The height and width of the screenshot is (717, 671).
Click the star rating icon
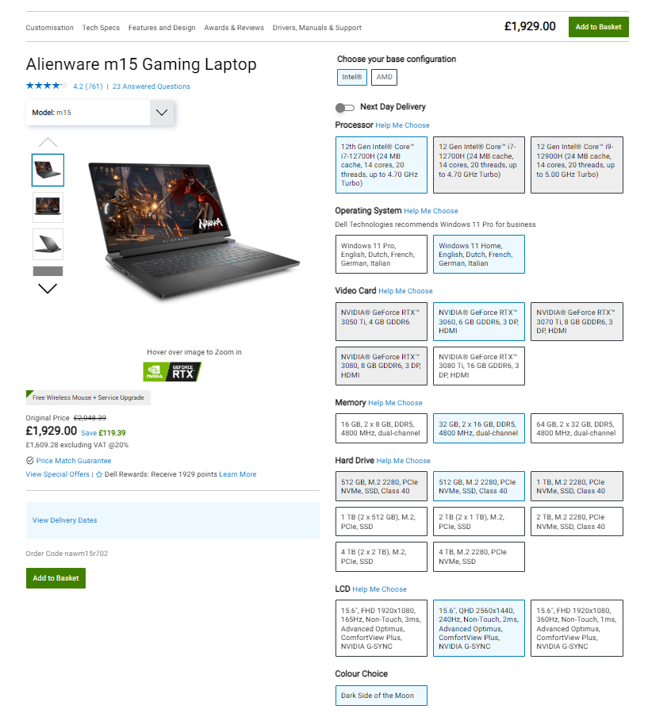47,86
